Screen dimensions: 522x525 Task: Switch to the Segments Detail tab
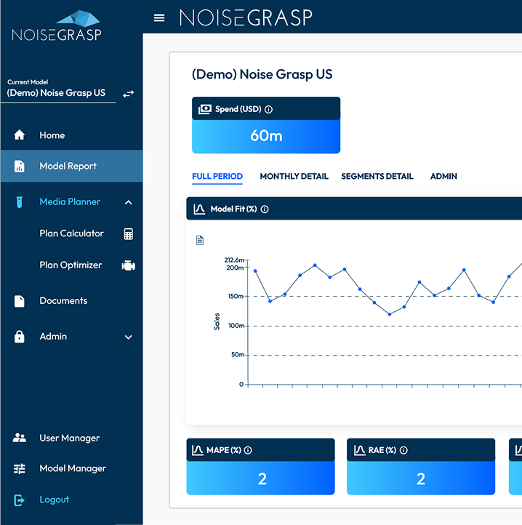pos(377,177)
